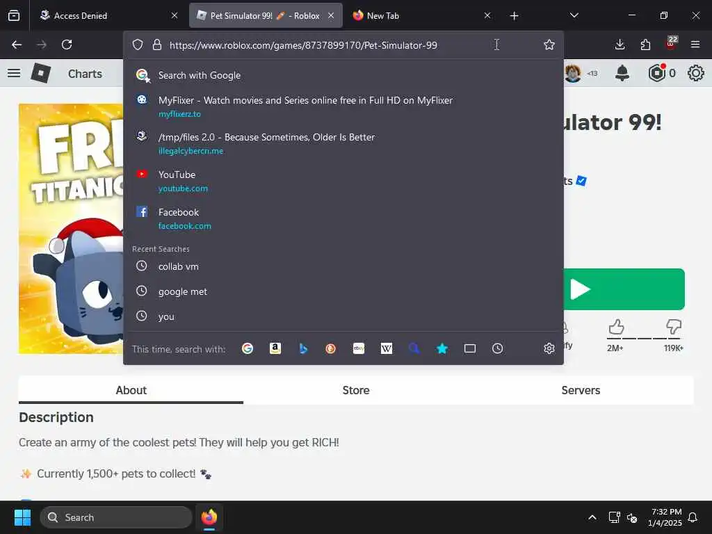Search this time with Google
This screenshot has width=712, height=534.
click(248, 348)
